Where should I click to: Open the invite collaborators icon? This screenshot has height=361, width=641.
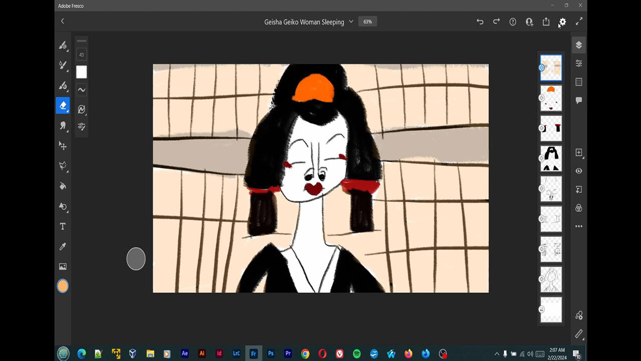pyautogui.click(x=529, y=22)
